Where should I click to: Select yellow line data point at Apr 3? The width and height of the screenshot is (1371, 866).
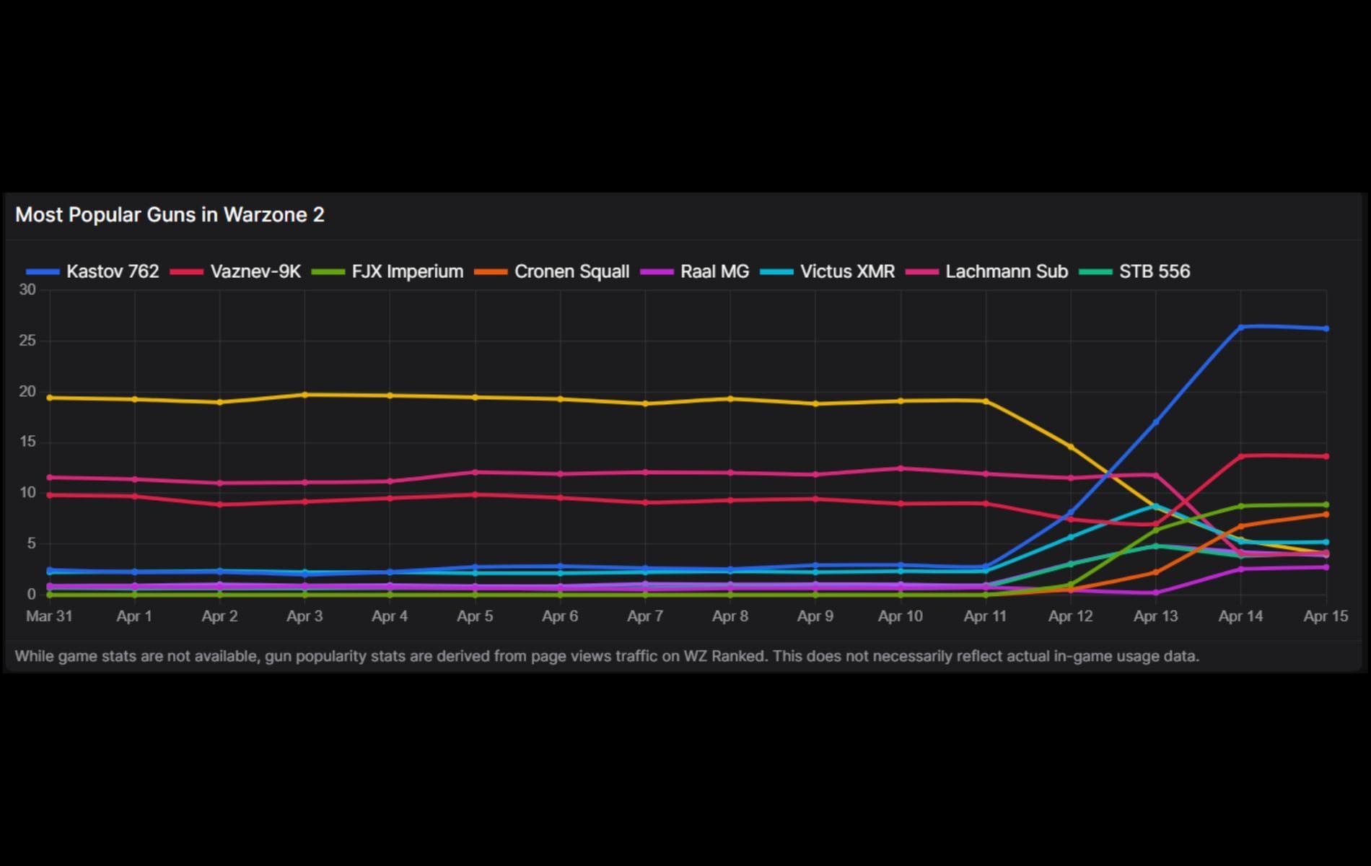[305, 395]
